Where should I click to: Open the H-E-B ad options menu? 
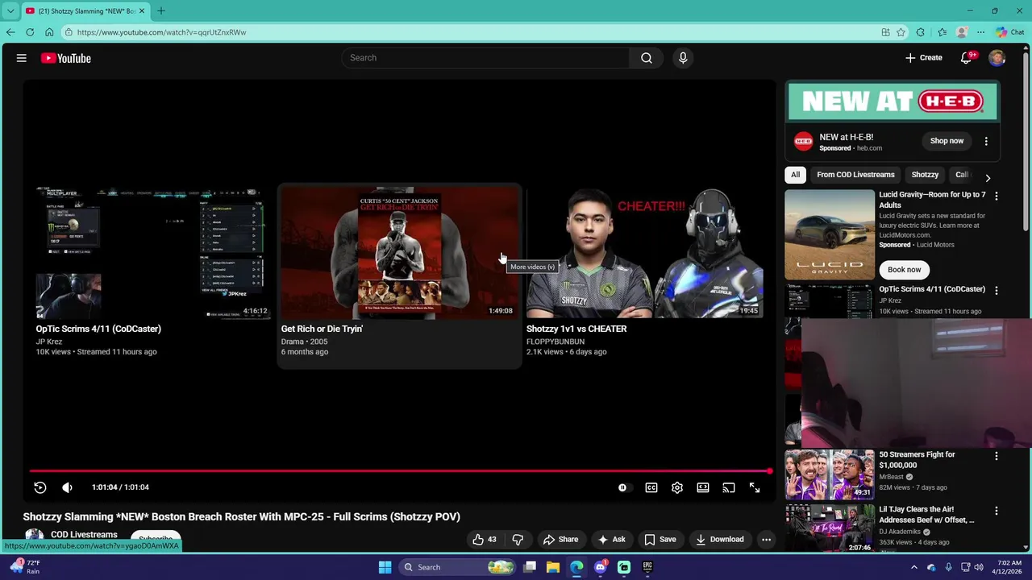pos(986,141)
